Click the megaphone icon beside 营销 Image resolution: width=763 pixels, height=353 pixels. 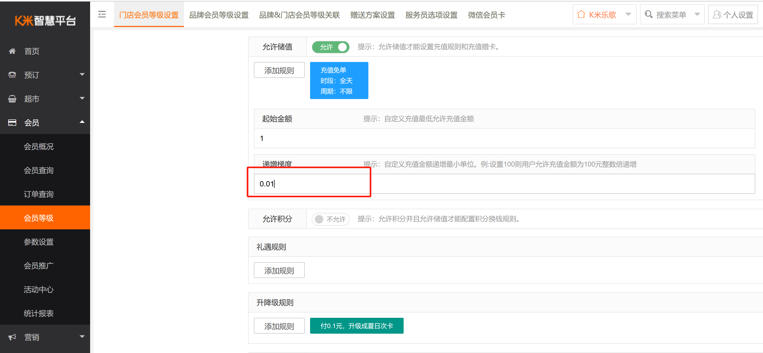point(12,337)
